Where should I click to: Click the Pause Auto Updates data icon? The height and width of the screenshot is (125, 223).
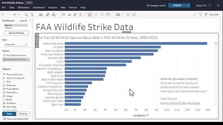(32, 14)
